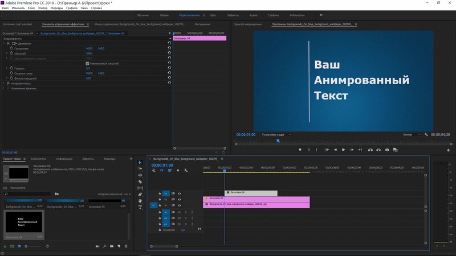Open button editor plus in Program monitor

[x=448, y=150]
